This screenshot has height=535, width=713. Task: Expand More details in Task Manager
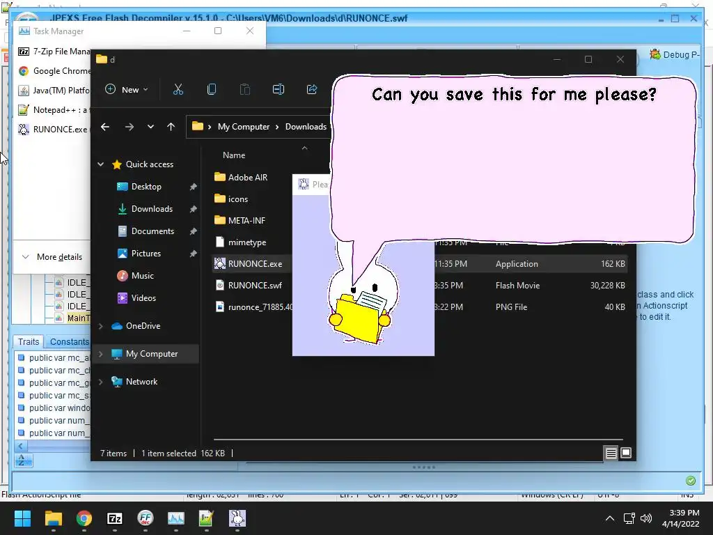(52, 257)
